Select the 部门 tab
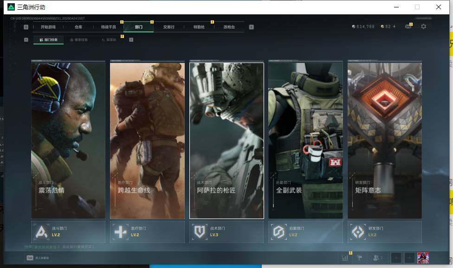This screenshot has width=453, height=268. click(x=139, y=27)
